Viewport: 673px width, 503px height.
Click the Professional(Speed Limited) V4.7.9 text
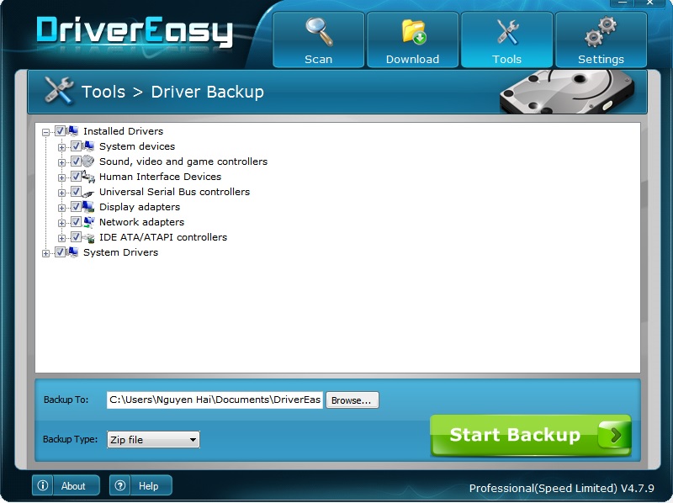561,488
